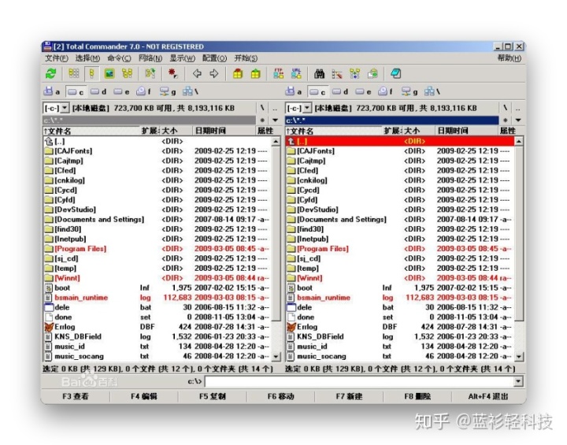Image resolution: width=567 pixels, height=445 pixels.
Task: Go forward with the right arrow icon
Action: [214, 74]
